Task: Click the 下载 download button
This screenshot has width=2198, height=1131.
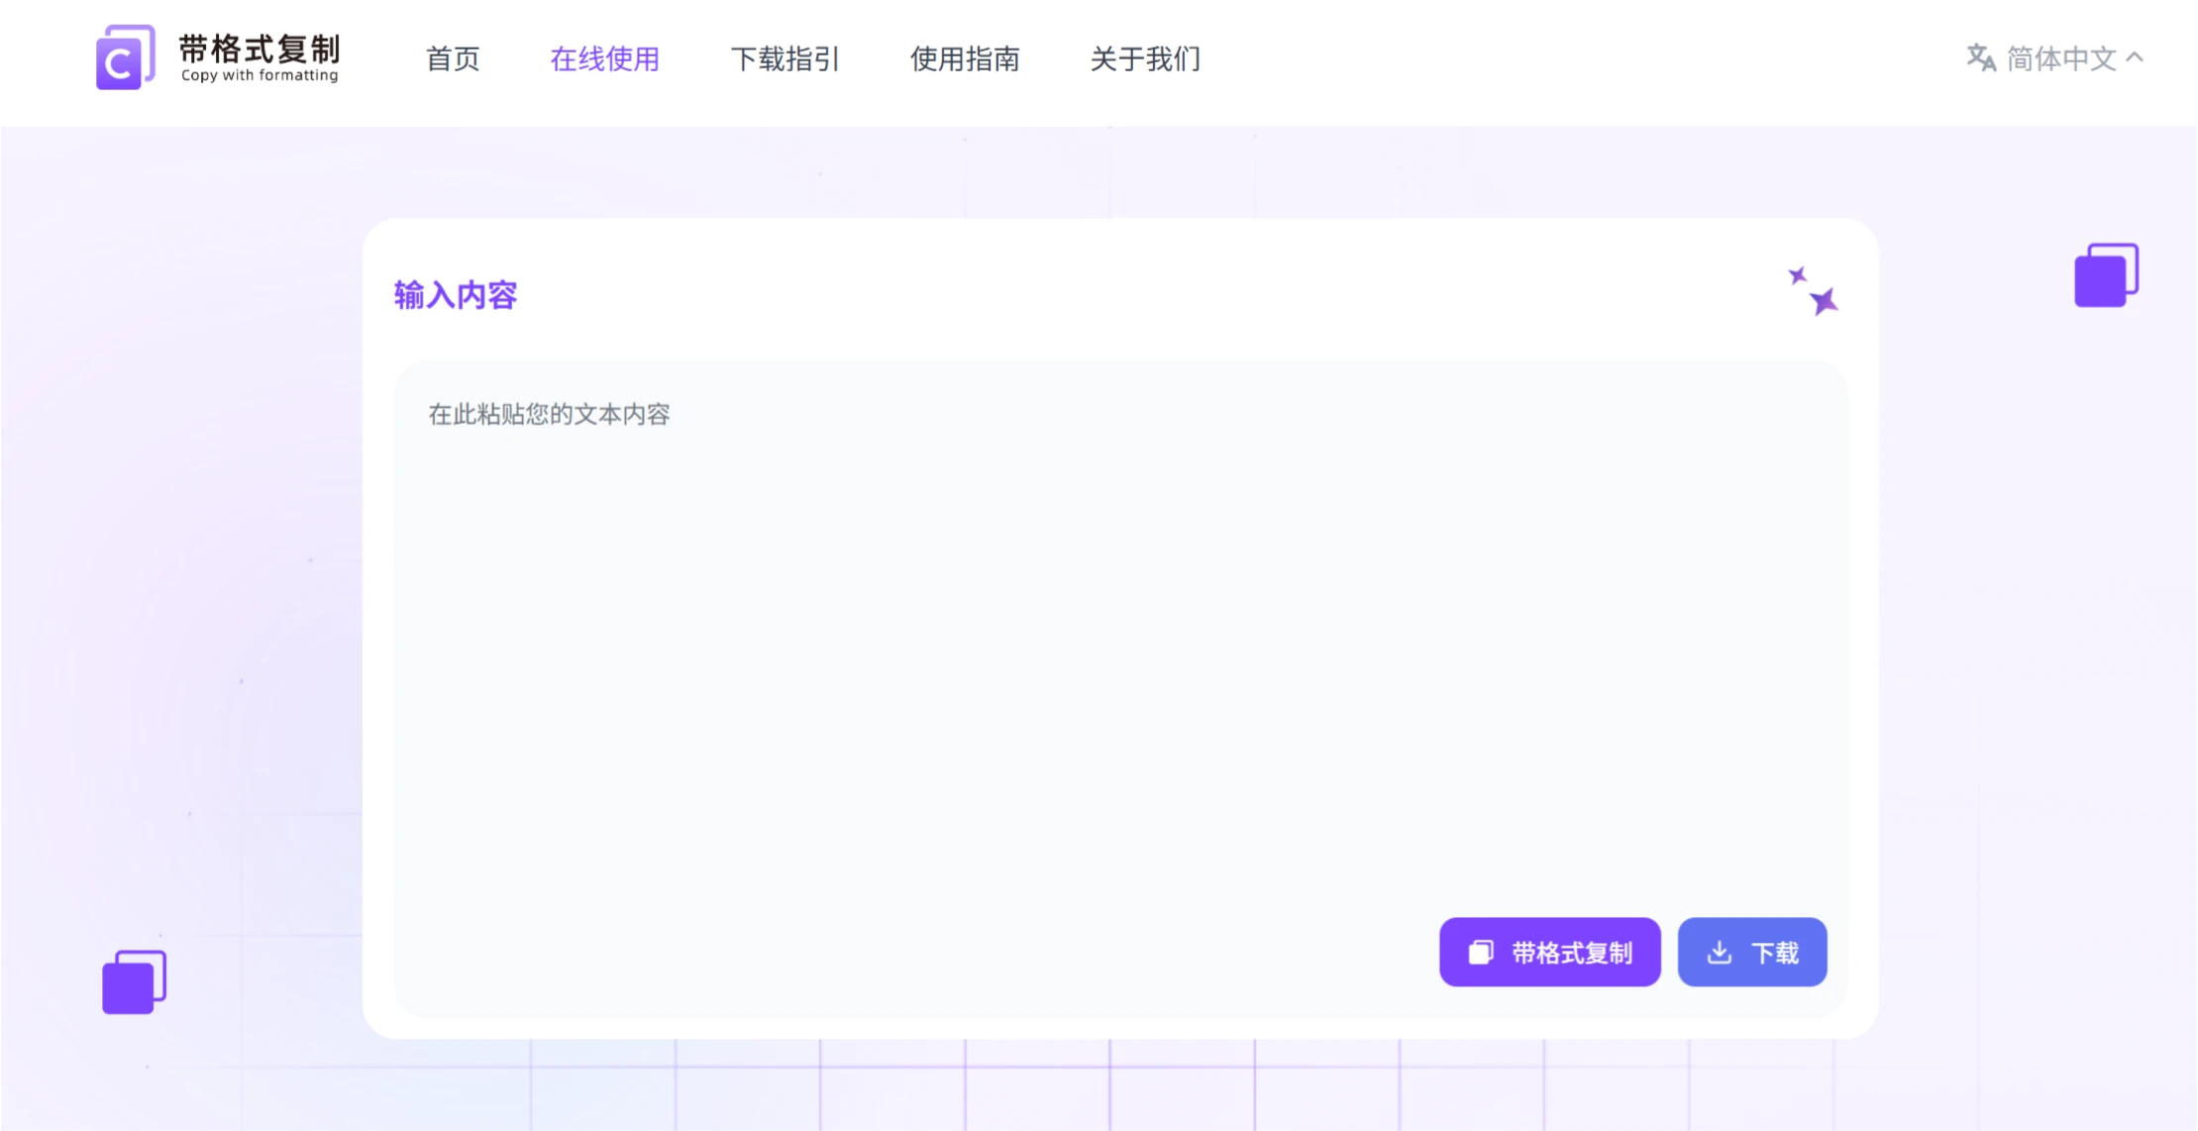Action: (x=1752, y=952)
